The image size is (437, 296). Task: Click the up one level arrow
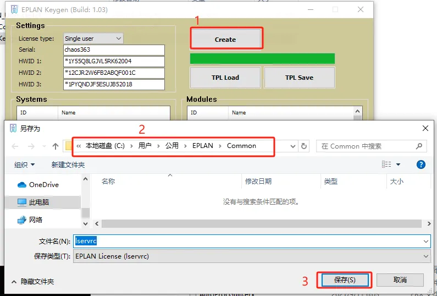click(x=56, y=146)
